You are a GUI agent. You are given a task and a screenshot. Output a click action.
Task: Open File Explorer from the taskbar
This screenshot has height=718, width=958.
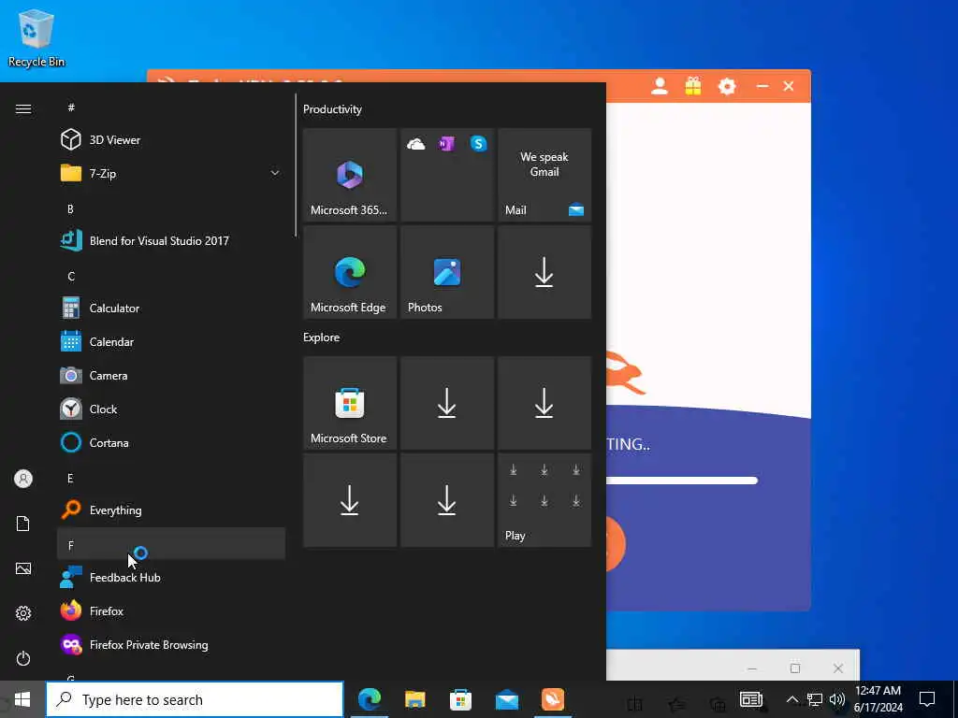click(414, 699)
